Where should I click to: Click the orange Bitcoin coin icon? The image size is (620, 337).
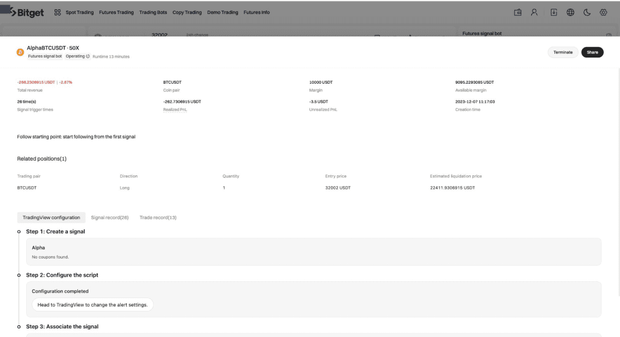[20, 52]
